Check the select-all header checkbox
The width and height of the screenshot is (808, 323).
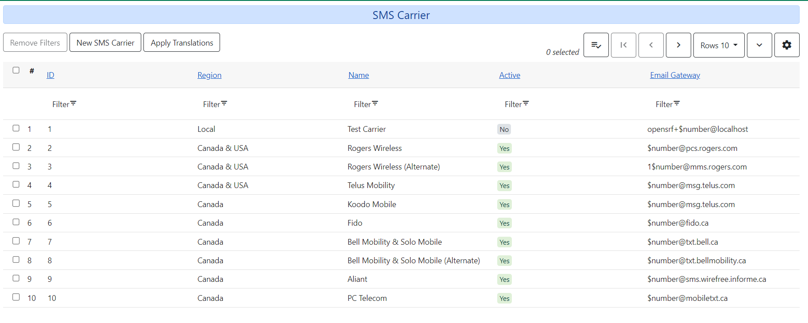(16, 70)
